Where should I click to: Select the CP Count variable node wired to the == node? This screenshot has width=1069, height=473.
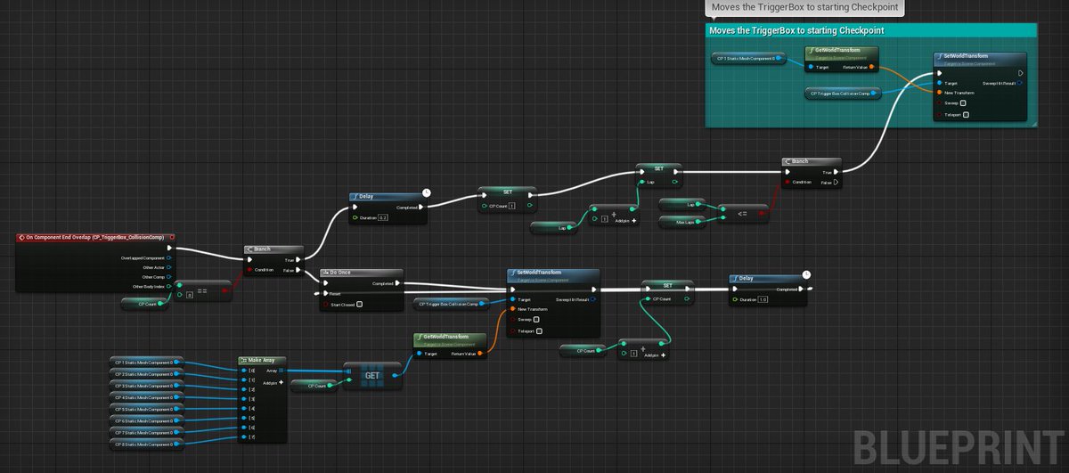click(x=145, y=304)
